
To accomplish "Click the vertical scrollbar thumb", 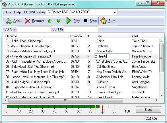I will [x=162, y=58].
